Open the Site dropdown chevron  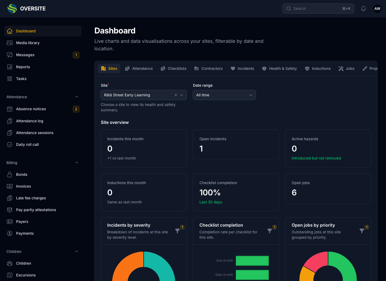[182, 95]
